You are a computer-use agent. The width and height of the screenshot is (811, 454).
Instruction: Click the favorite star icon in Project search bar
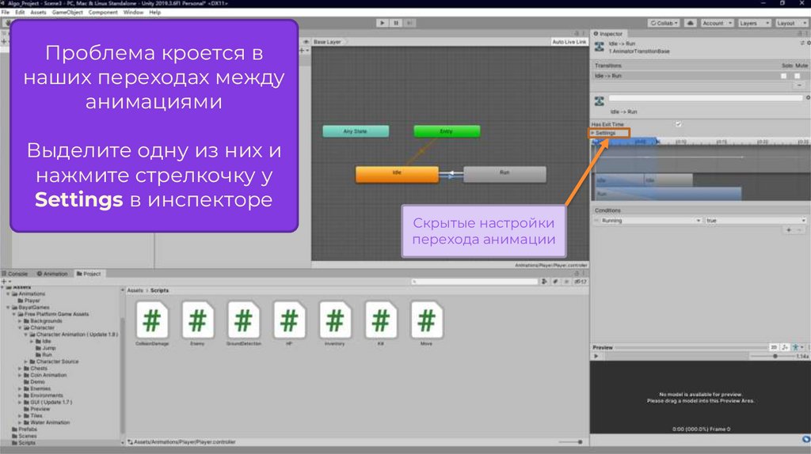coord(567,282)
